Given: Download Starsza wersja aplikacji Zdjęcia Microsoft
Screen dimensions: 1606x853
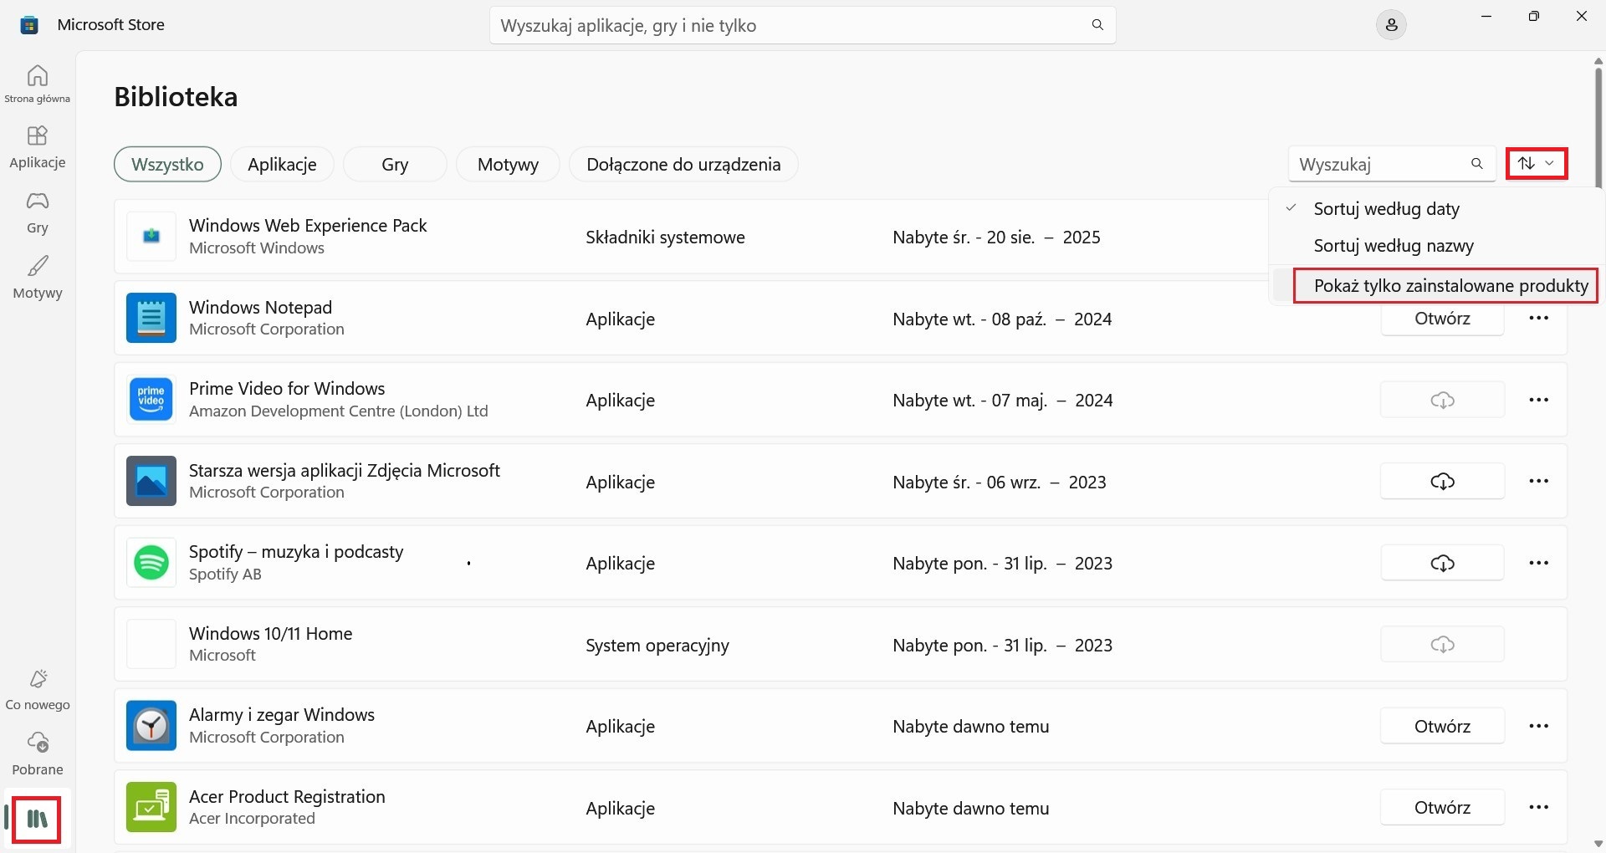Looking at the screenshot, I should [1442, 482].
